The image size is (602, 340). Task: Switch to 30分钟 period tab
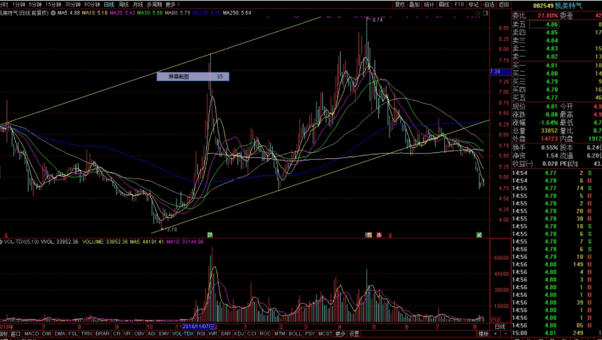(72, 5)
